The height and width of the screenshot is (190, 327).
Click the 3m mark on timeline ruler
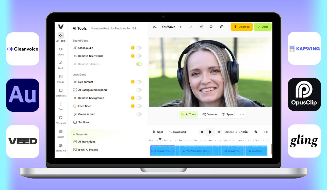(x=195, y=140)
